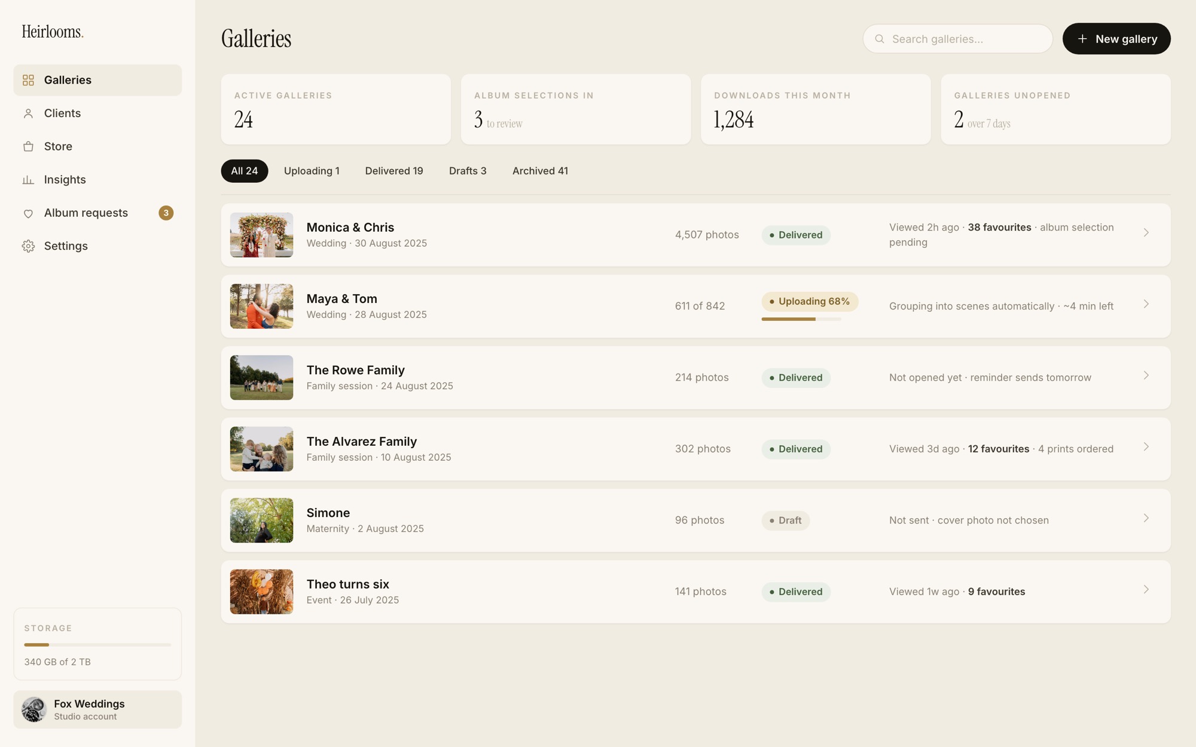Open The Rowe Family row chevron

pos(1146,375)
